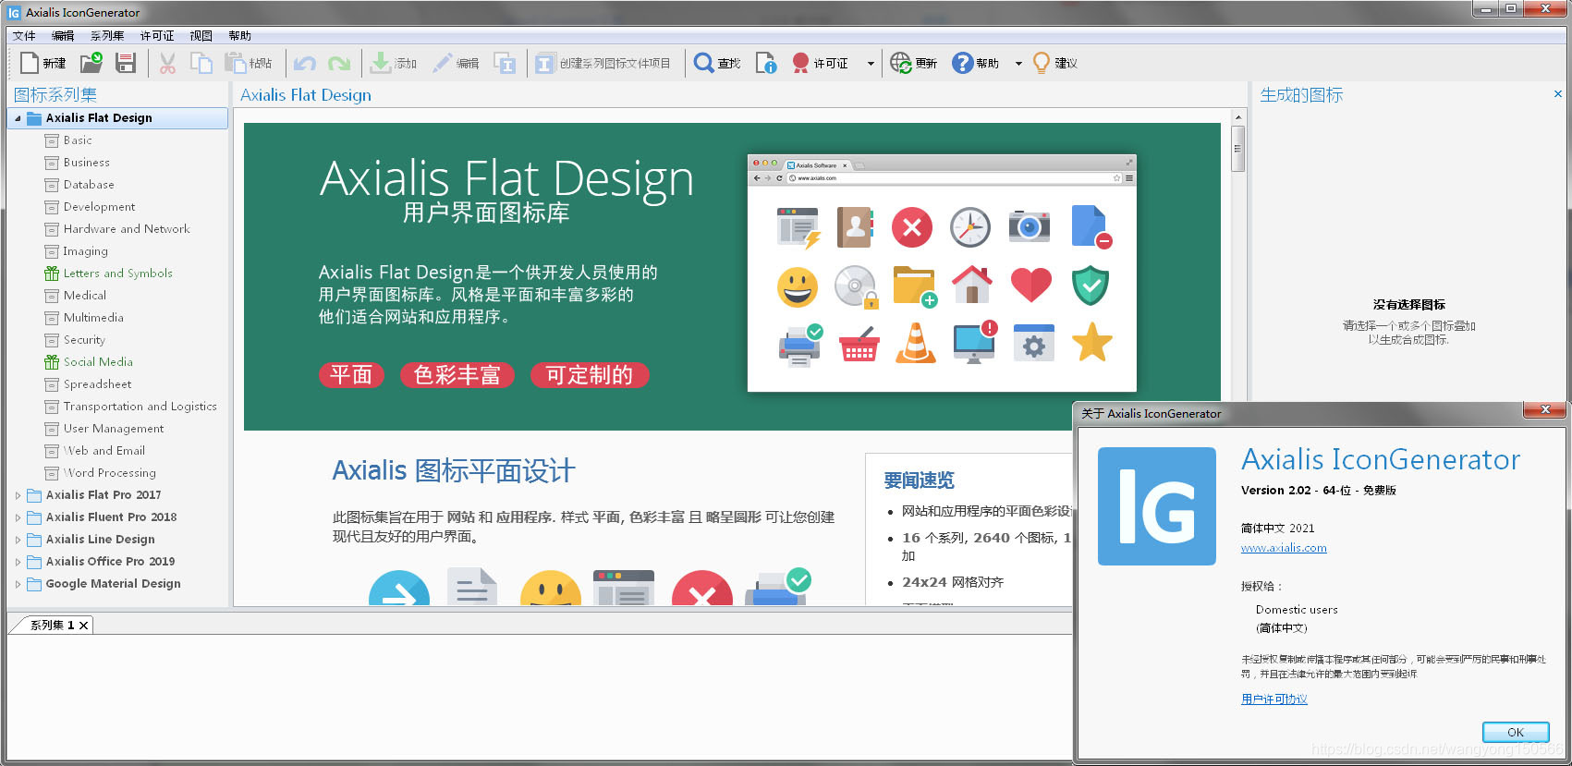Click the Google Material Design folder icon
The height and width of the screenshot is (766, 1572).
coord(34,584)
